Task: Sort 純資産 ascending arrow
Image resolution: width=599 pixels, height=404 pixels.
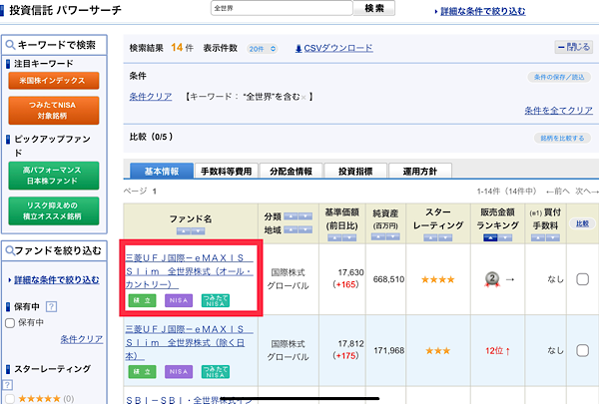Action: (377, 237)
